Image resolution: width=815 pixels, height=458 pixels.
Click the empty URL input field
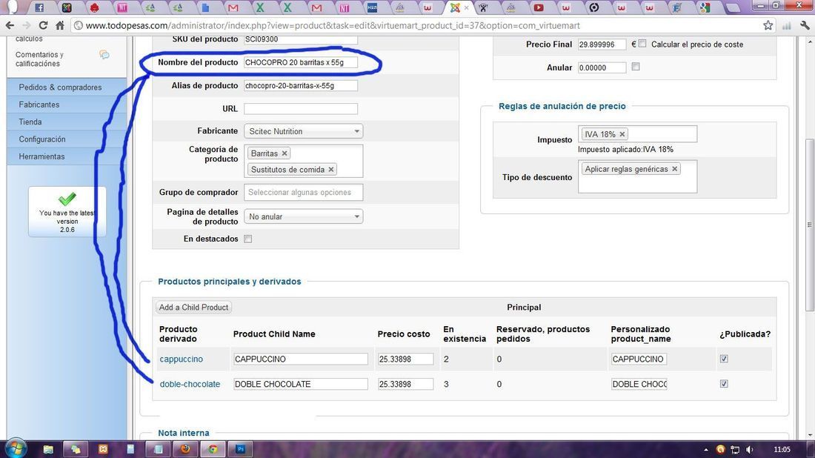300,109
